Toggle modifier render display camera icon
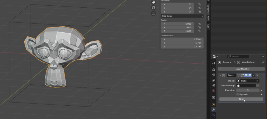Image resolution: width=267 pixels, height=119 pixels. point(250,75)
